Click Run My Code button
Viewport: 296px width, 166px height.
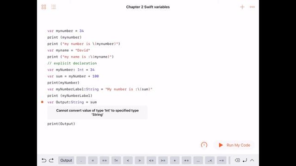click(x=234, y=145)
